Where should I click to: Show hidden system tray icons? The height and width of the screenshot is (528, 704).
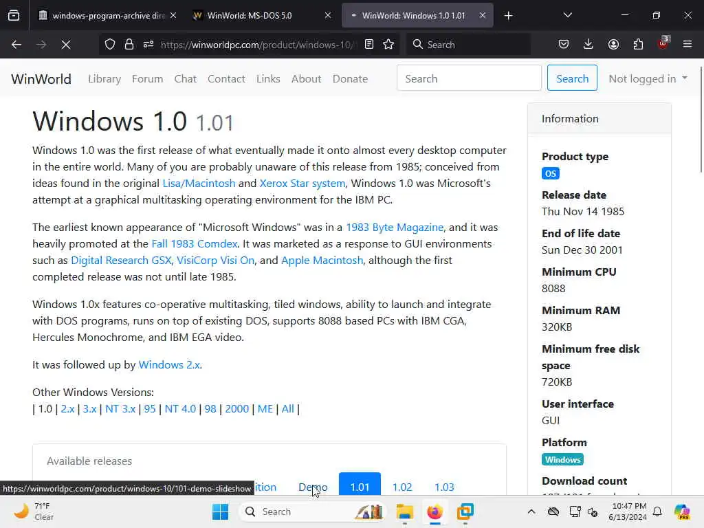[x=531, y=511]
